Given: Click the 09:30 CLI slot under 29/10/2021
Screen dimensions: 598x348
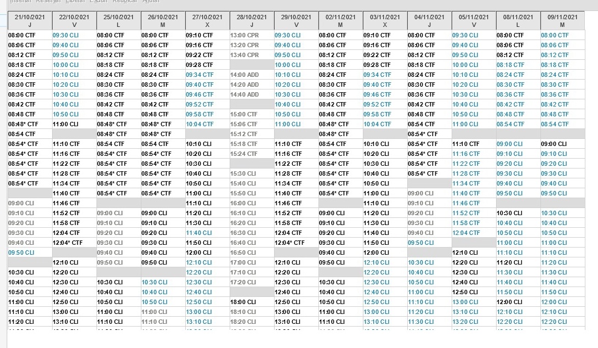Looking at the screenshot, I should tap(297, 35).
